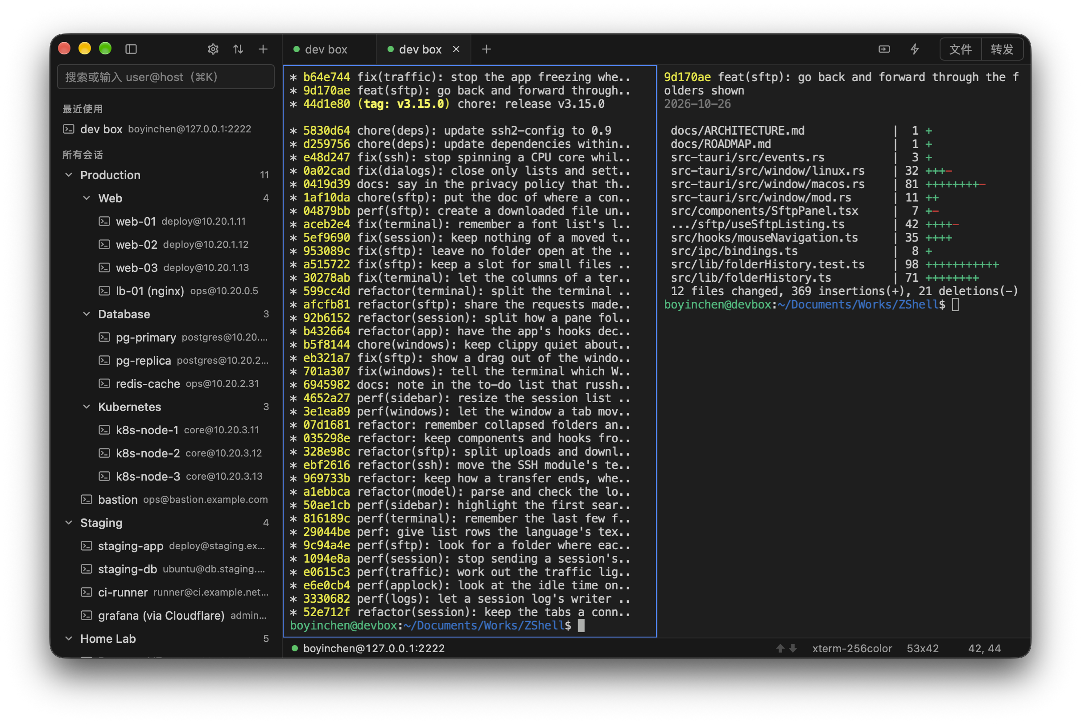
Task: Open k8s-node-3 session
Action: click(166, 476)
